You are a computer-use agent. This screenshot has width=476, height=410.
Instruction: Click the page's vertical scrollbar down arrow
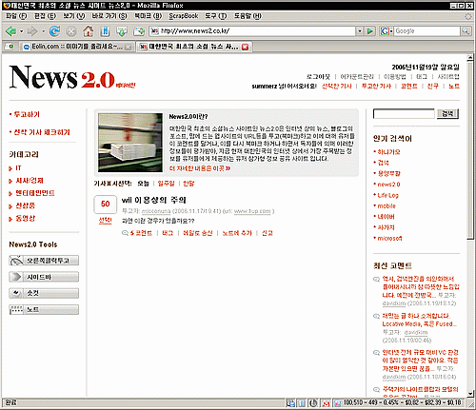[470, 394]
